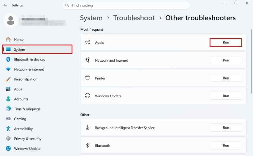The height and width of the screenshot is (156, 253).
Task: Run Background Intelligent Transfer Service troubleshooter
Action: click(226, 128)
